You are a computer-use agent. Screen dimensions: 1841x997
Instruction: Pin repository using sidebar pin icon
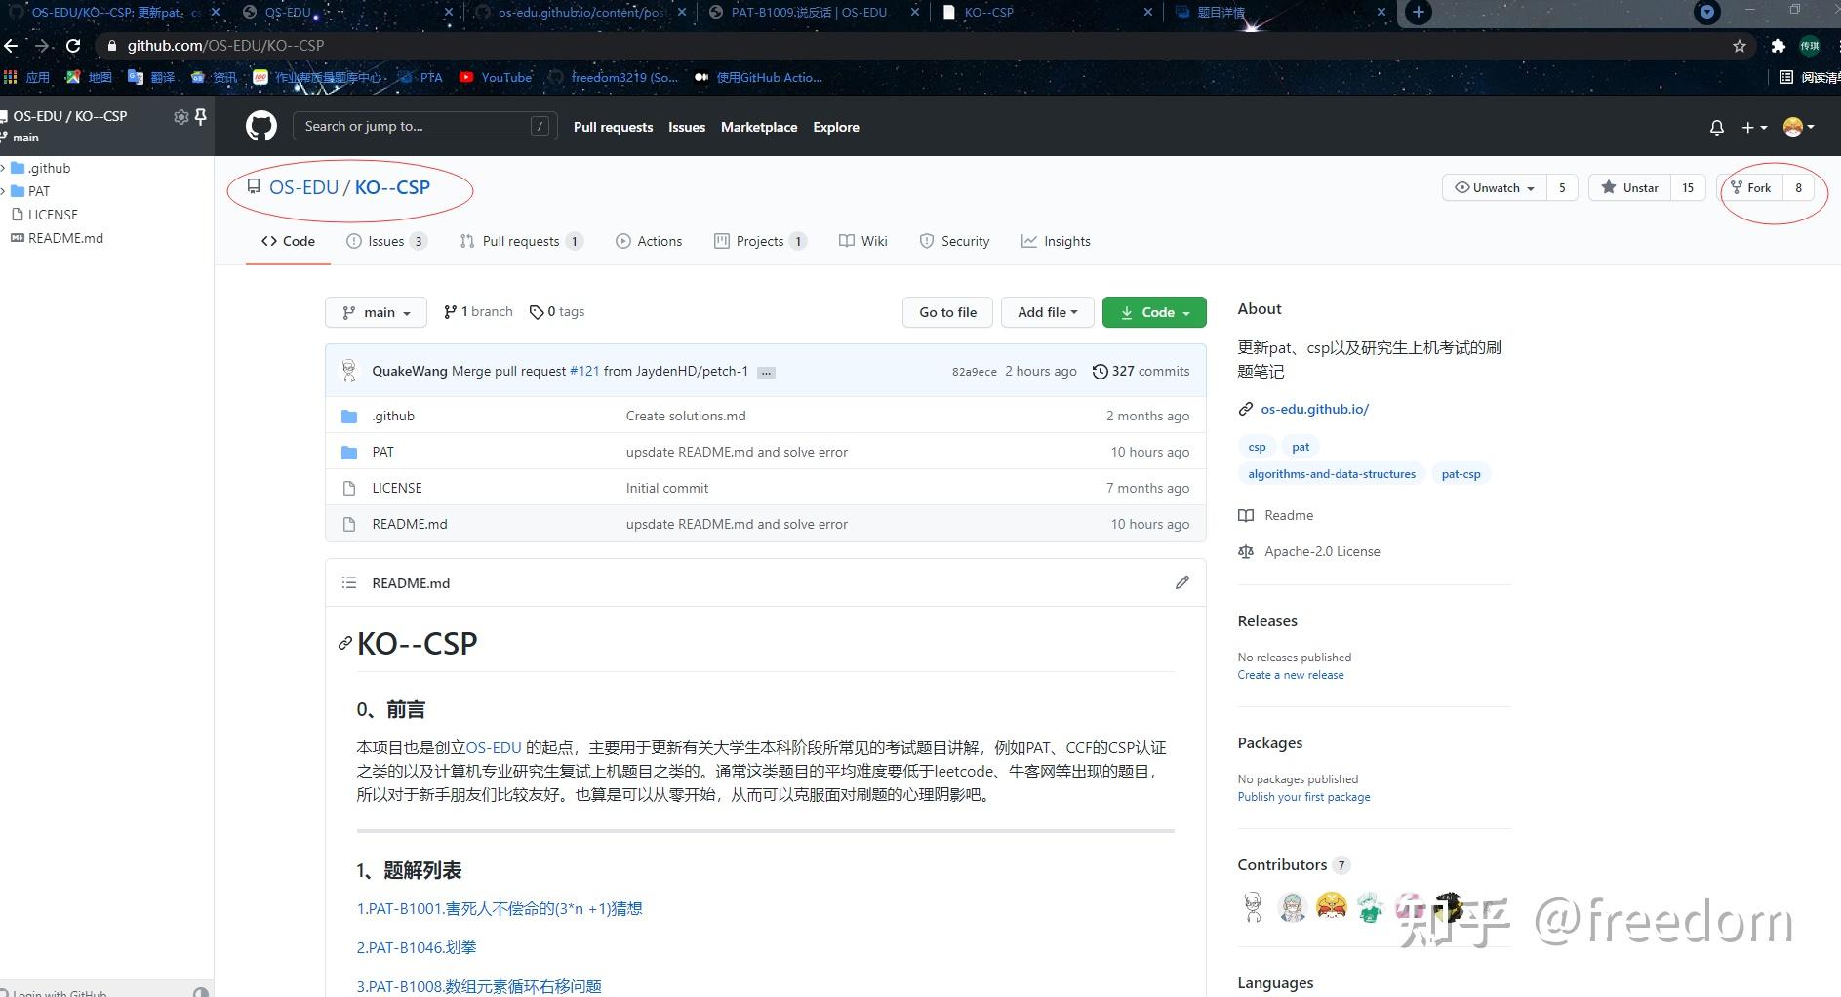point(199,116)
